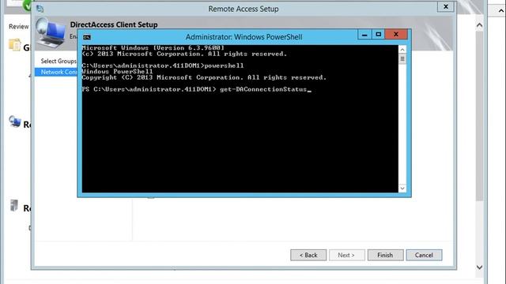Viewport: 506px width, 284px height.
Task: Finish the DirectAccess Client Setup wizard
Action: tap(385, 255)
